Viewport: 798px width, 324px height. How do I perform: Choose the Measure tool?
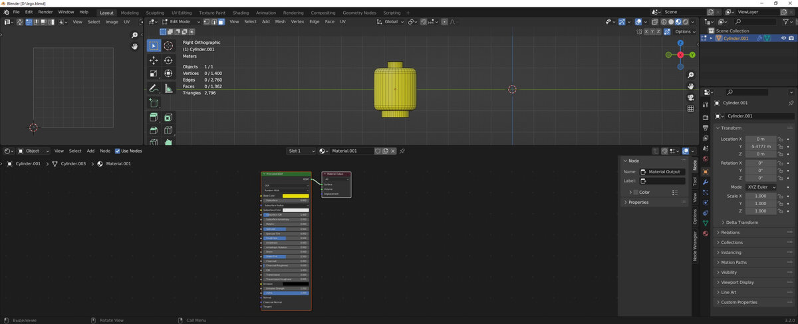click(x=168, y=88)
